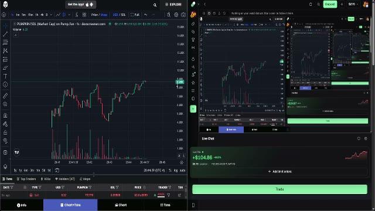Select the Chart bottom tab
Screen dimensions: 375x211
pyautogui.click(x=121, y=205)
